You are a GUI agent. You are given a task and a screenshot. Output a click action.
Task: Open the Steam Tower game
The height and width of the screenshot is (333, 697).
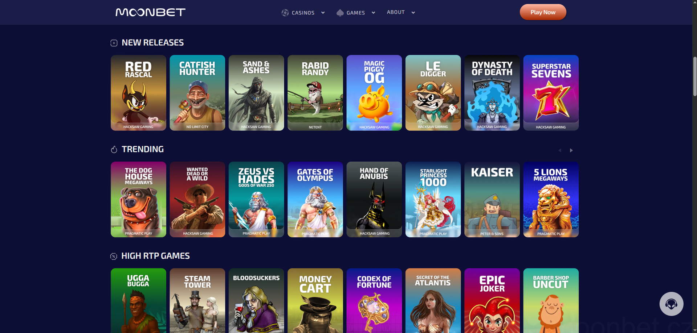(197, 301)
